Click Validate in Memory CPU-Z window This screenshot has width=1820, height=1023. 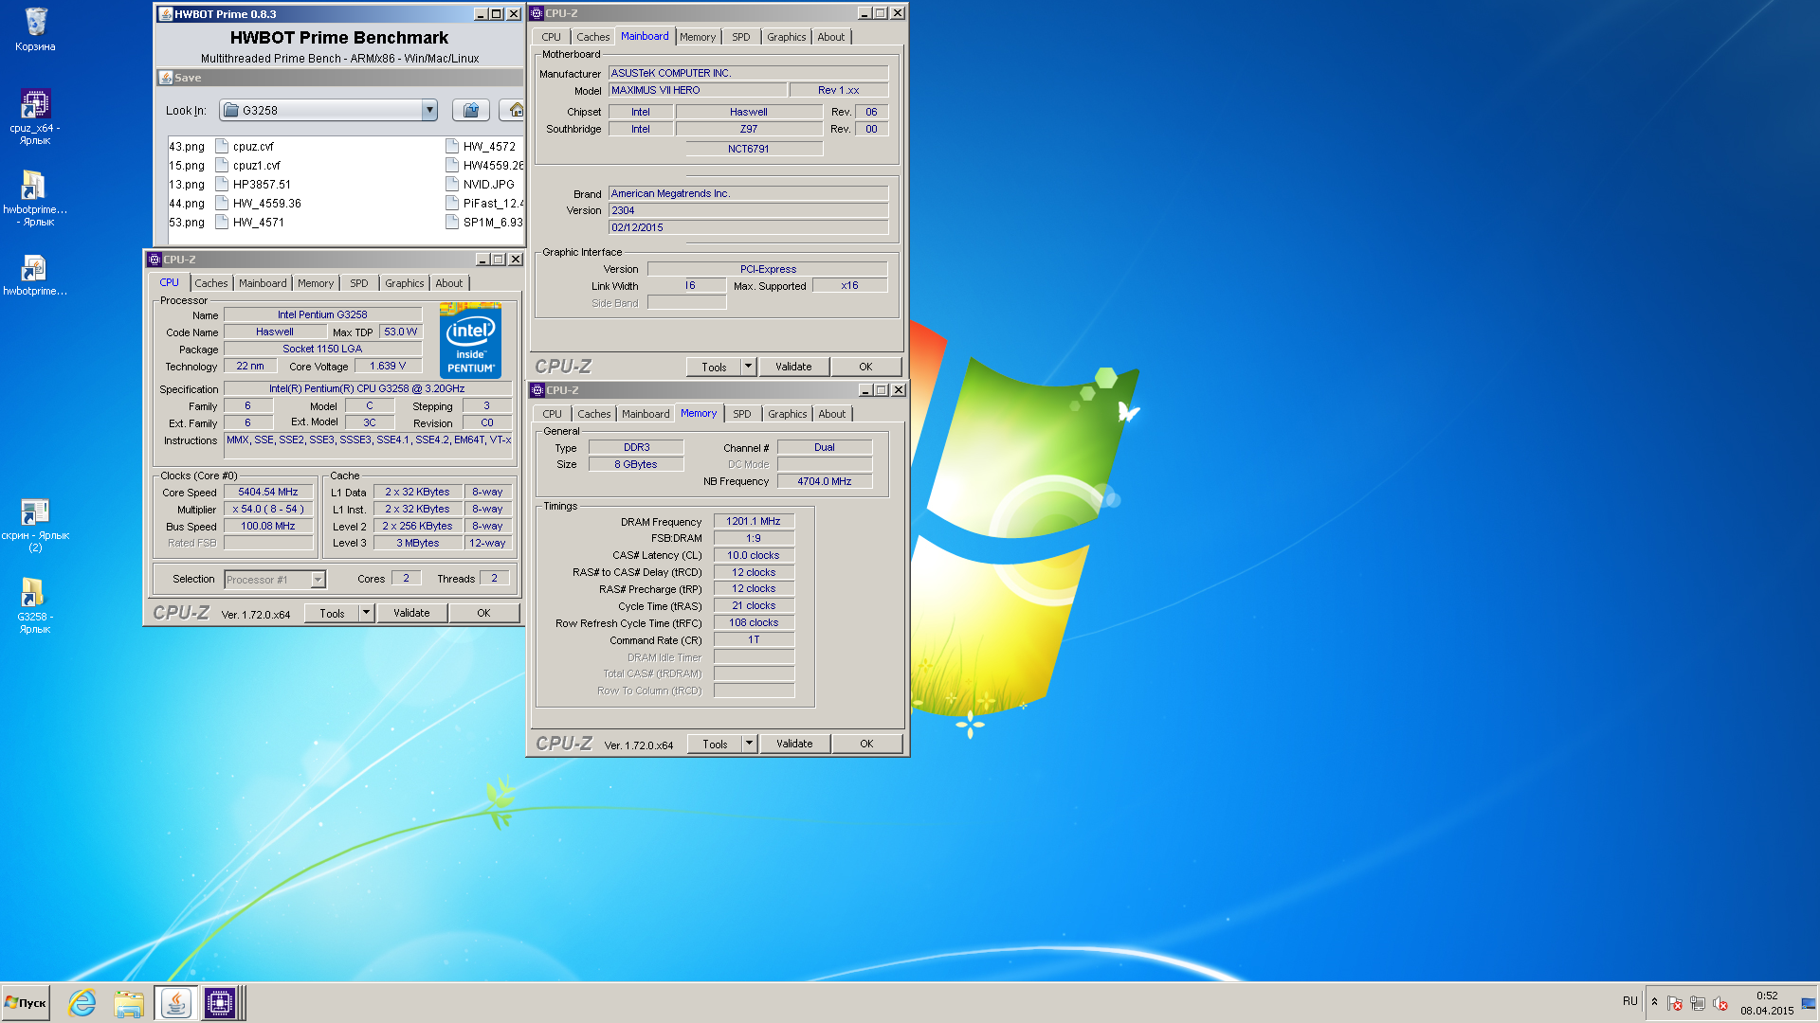794,744
